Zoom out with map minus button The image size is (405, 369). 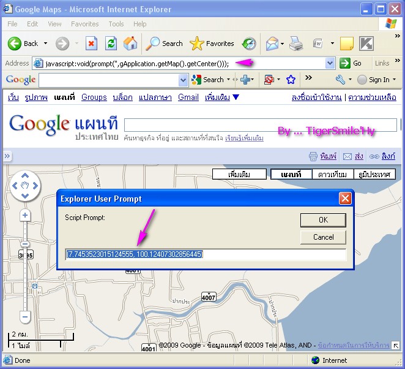(x=25, y=317)
